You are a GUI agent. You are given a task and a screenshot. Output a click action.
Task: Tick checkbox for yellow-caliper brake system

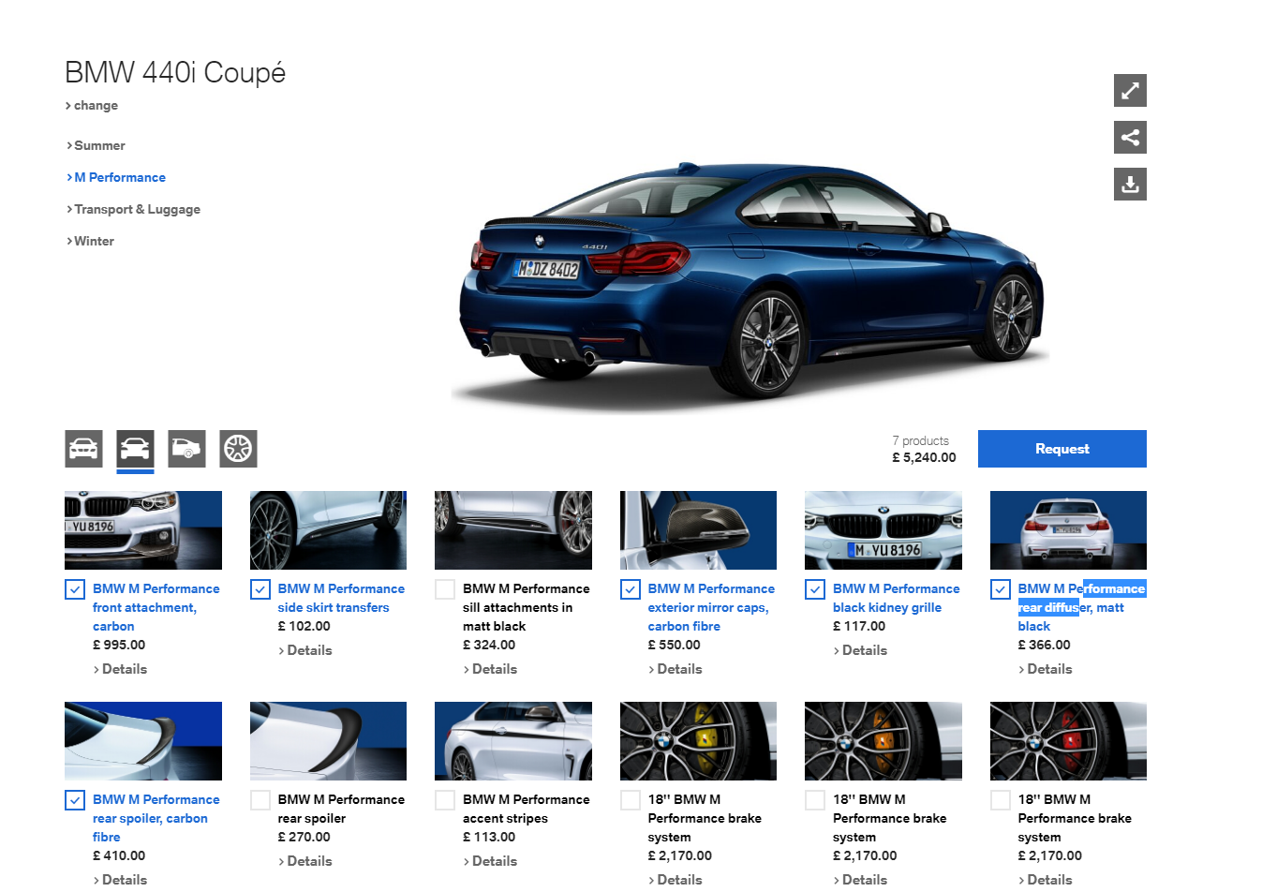point(631,800)
